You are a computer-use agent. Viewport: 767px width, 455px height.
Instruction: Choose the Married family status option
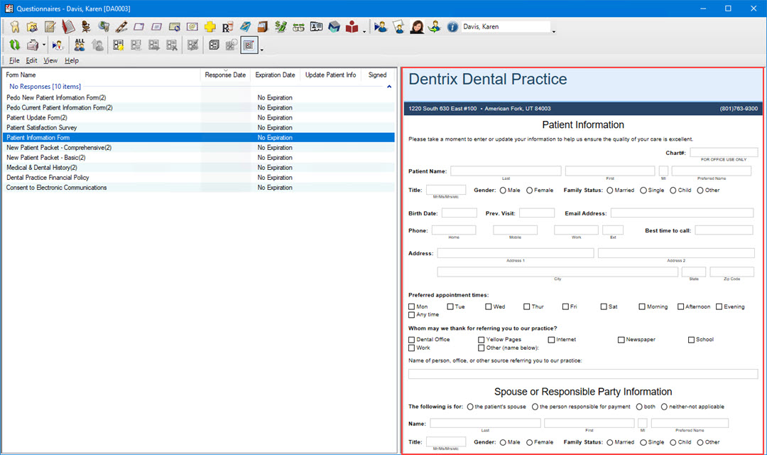[609, 191]
